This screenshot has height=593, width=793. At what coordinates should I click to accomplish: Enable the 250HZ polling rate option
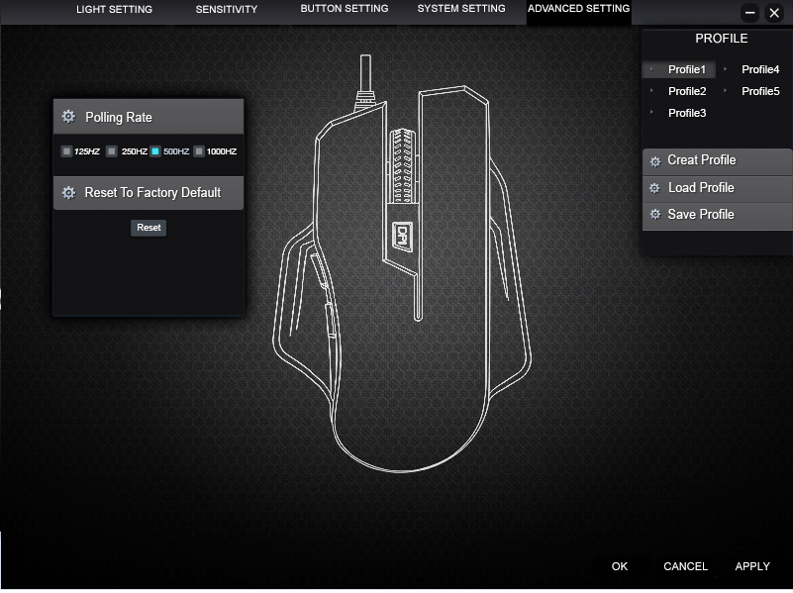point(112,151)
